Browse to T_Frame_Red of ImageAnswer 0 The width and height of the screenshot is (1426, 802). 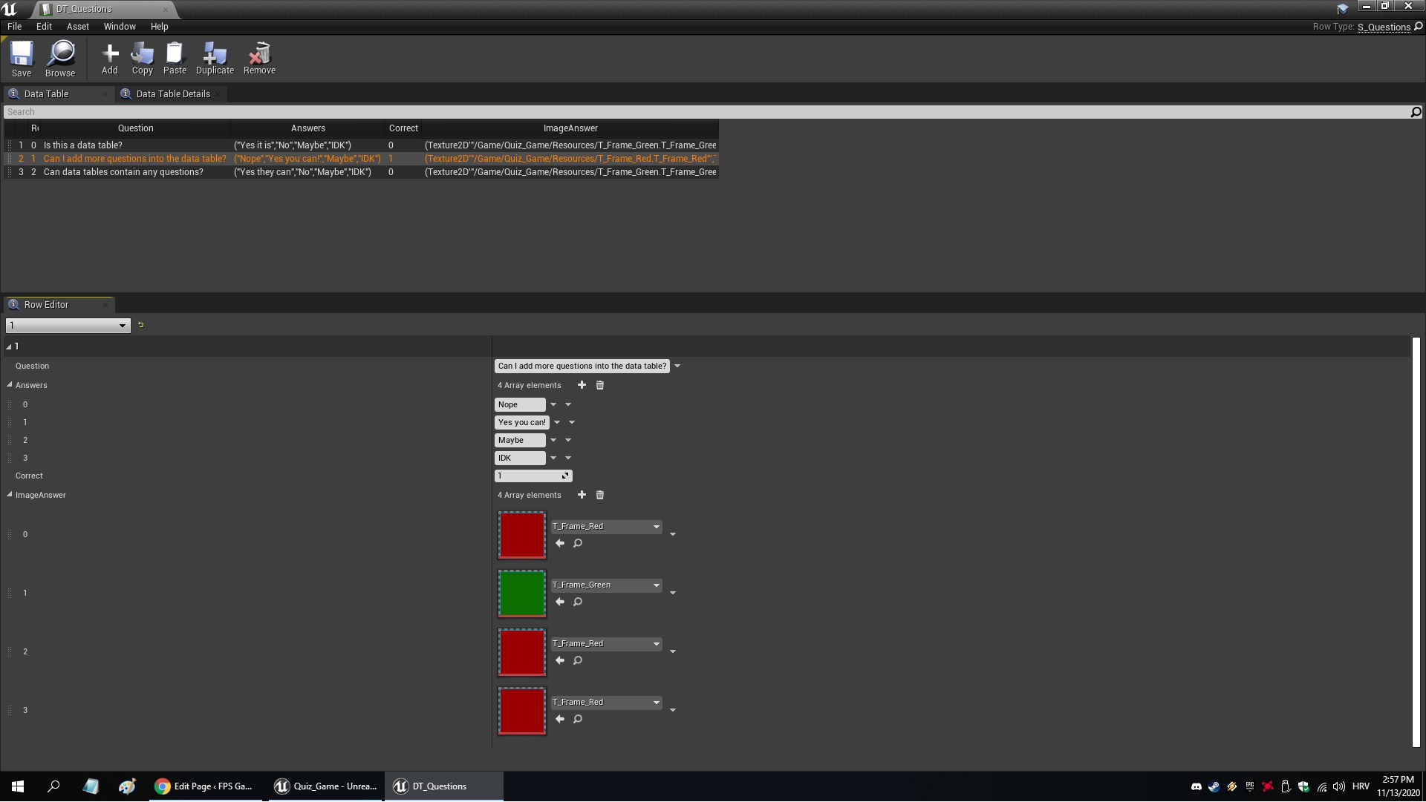coord(578,543)
